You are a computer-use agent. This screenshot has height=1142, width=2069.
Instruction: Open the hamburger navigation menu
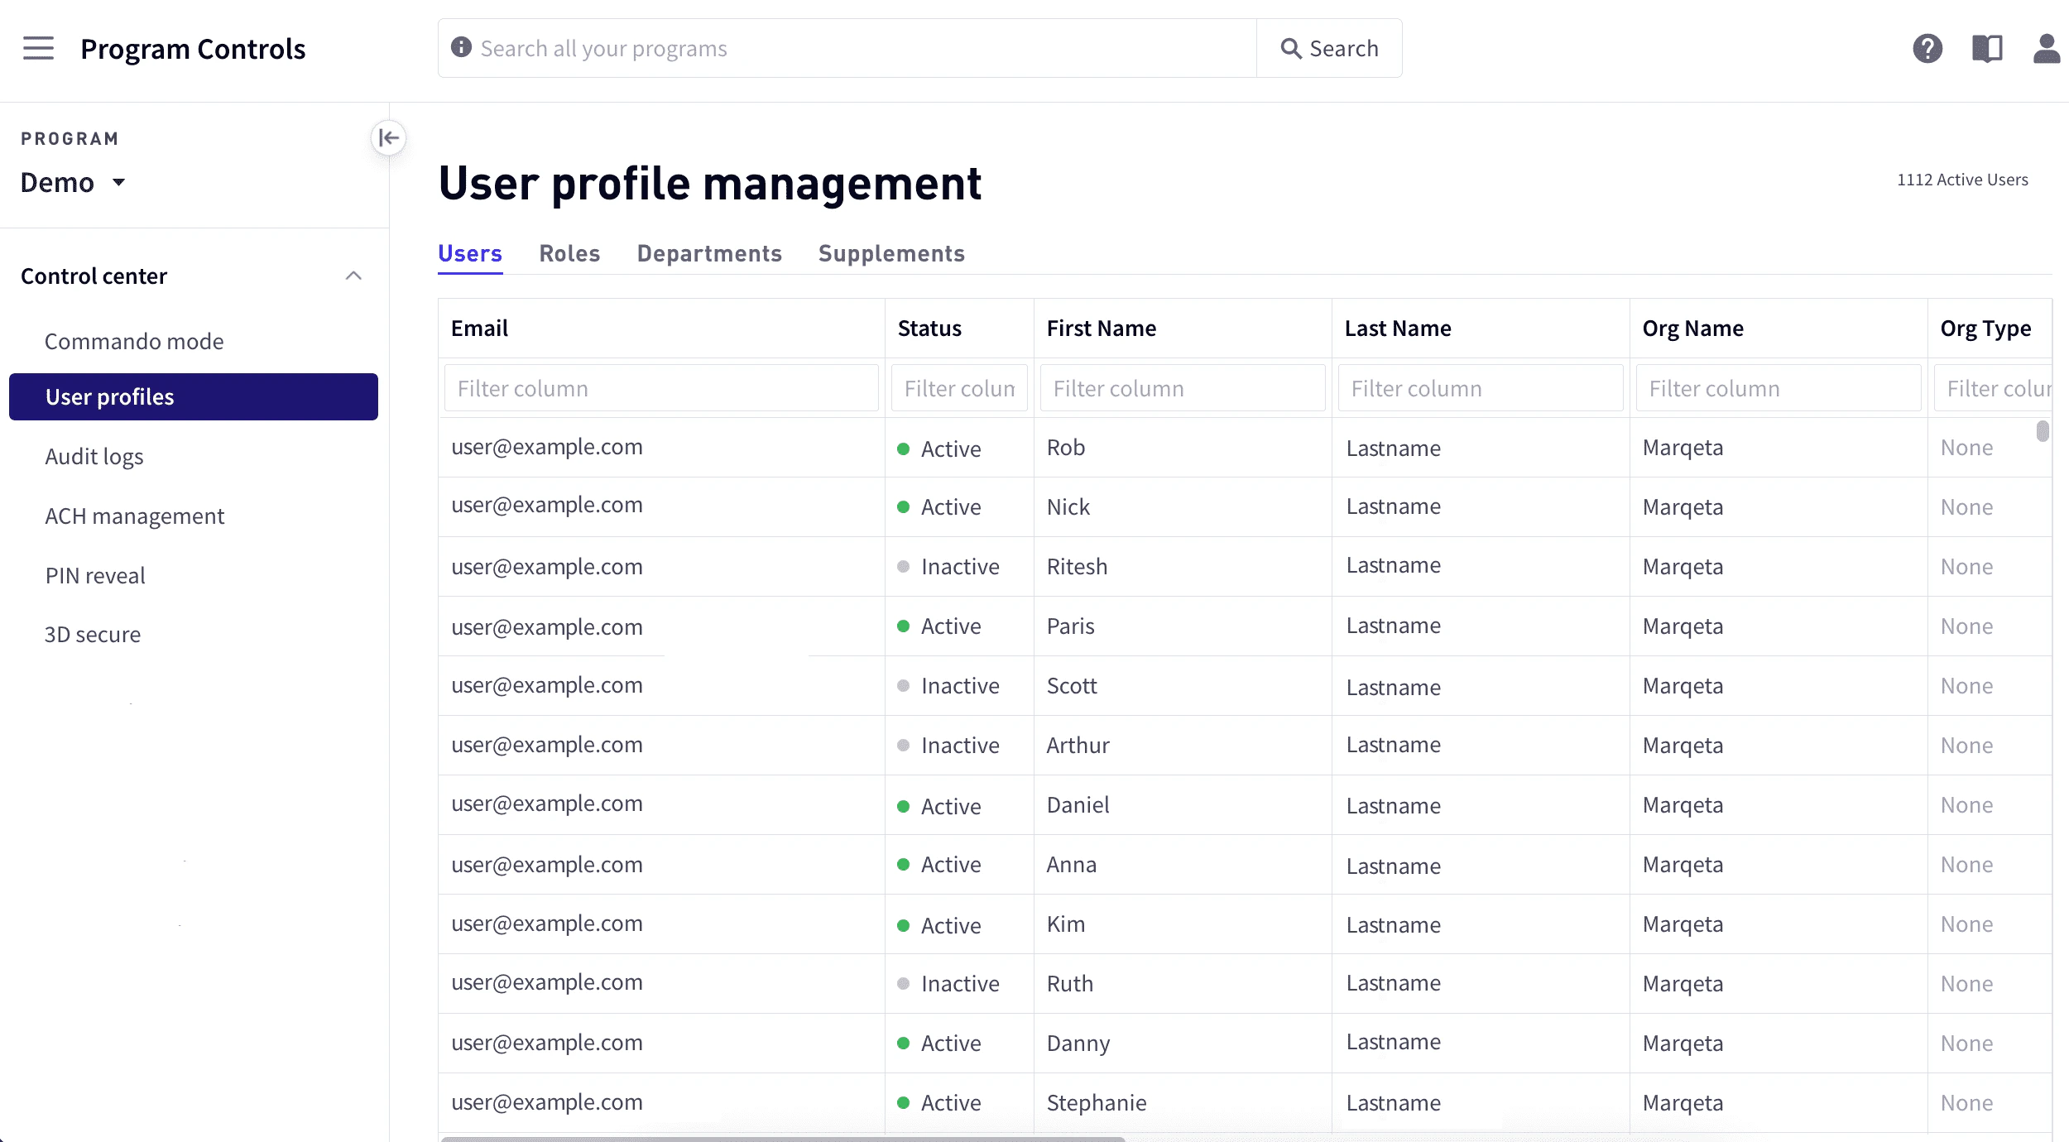[x=37, y=49]
